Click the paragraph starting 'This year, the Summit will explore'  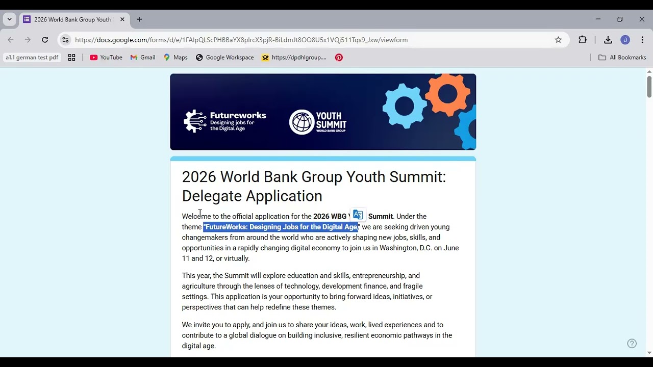coord(307,292)
